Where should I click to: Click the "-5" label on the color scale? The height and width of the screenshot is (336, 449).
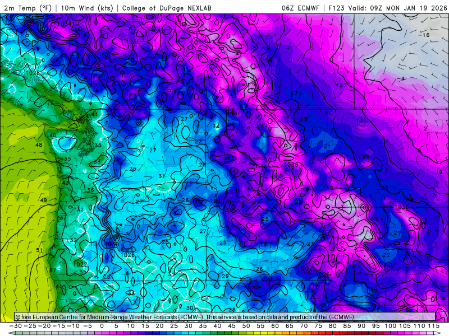pyautogui.click(x=88, y=326)
